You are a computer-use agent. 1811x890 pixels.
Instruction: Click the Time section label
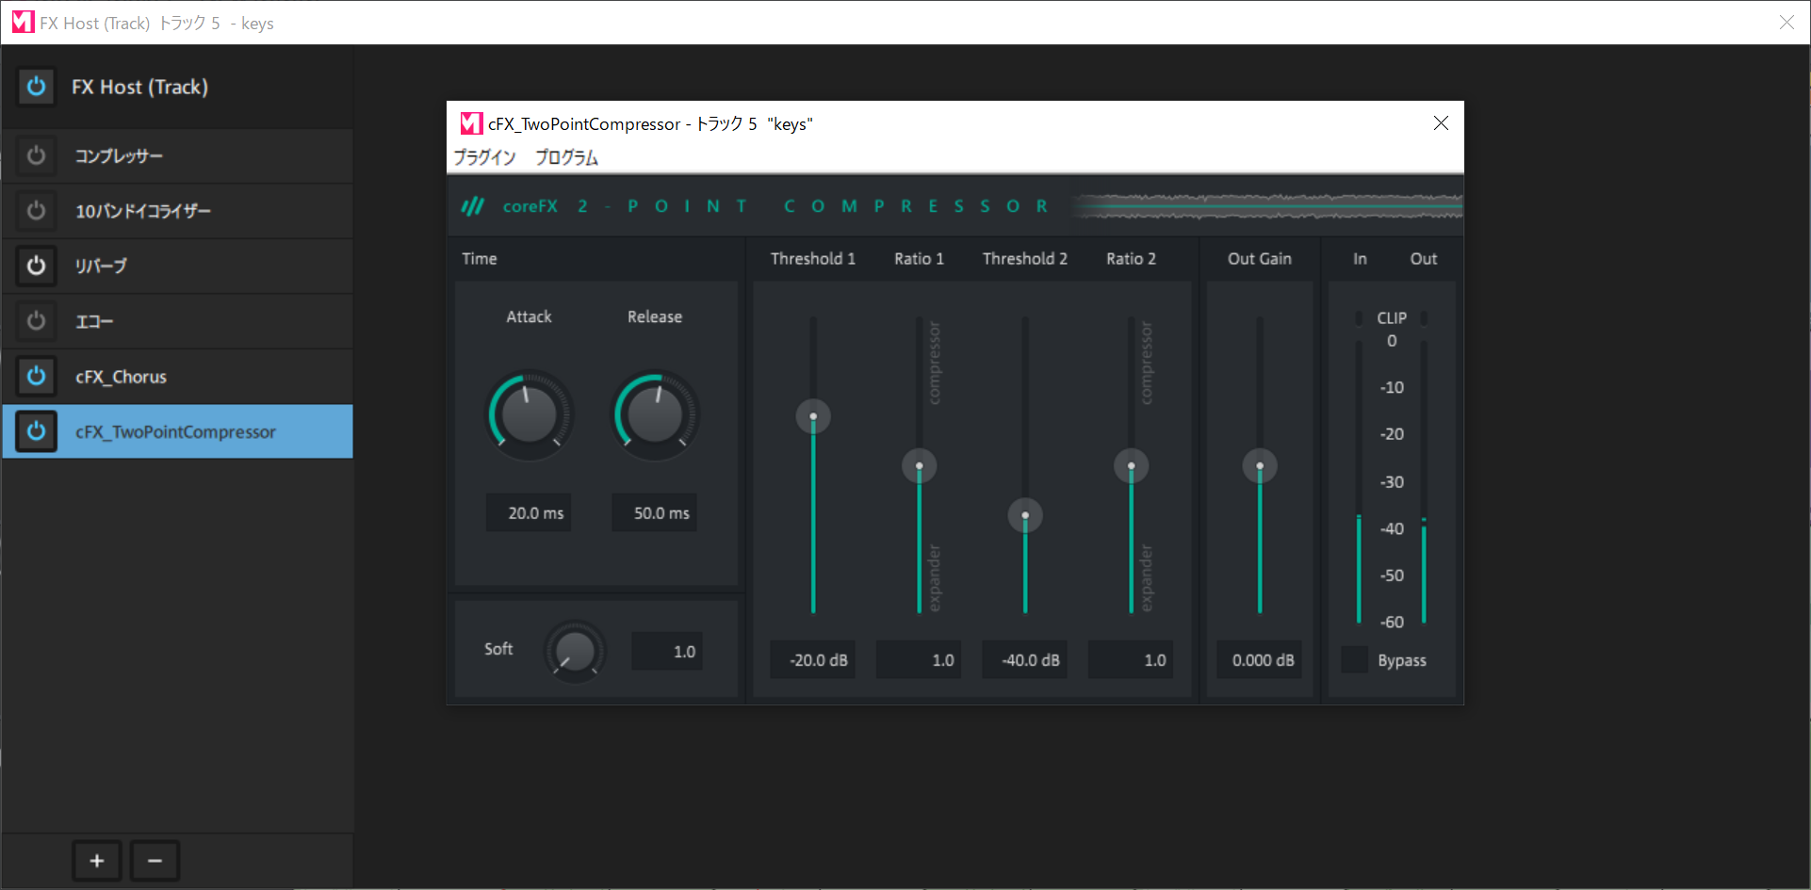pyautogui.click(x=480, y=259)
